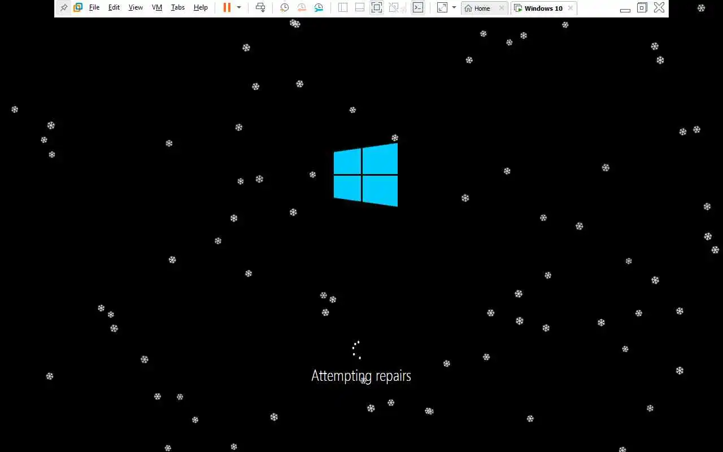Pause the virtual machine with orange pause button

coord(227,8)
